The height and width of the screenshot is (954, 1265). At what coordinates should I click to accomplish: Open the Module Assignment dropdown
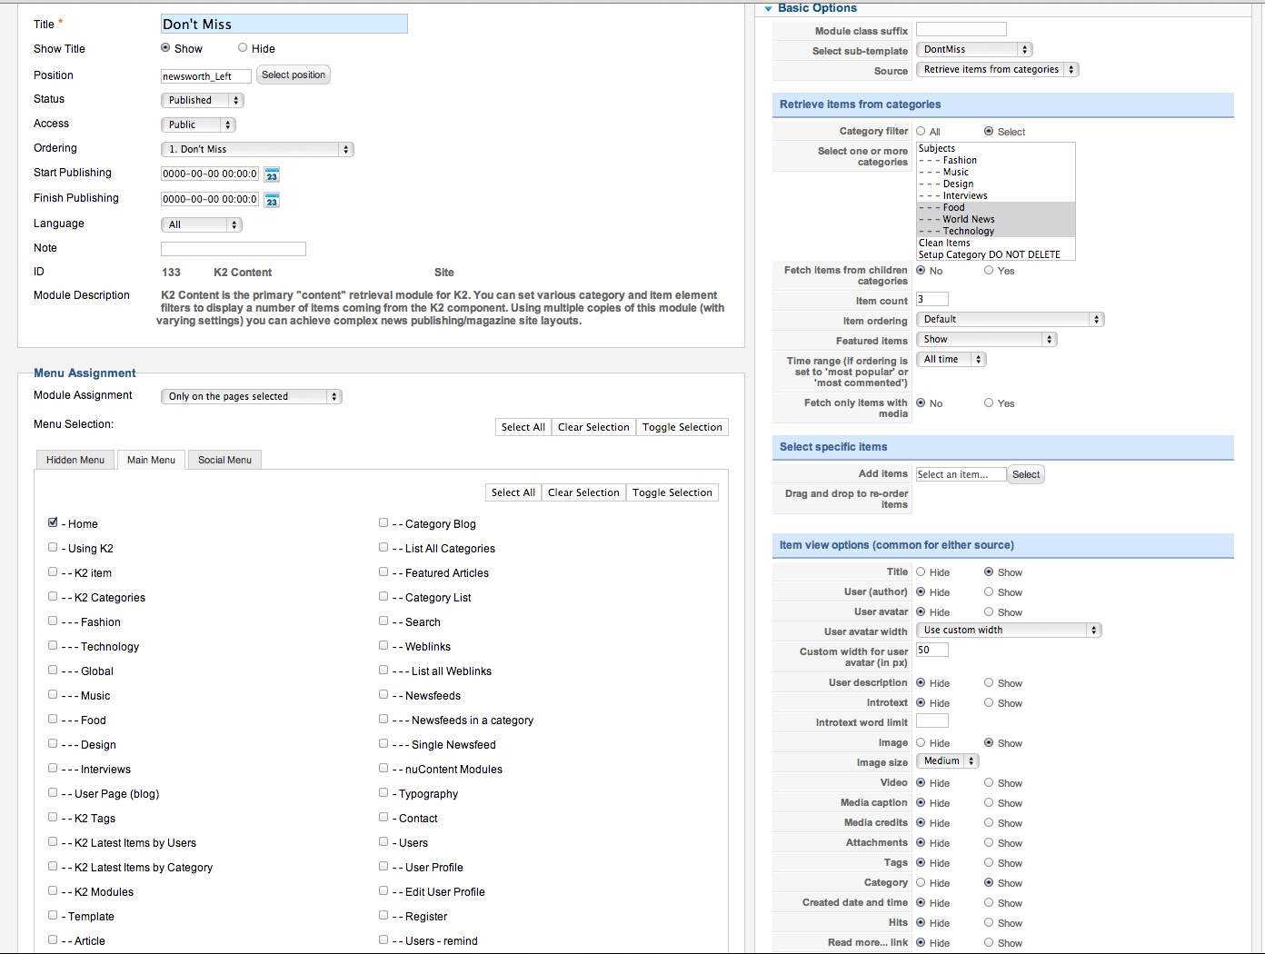click(x=252, y=396)
